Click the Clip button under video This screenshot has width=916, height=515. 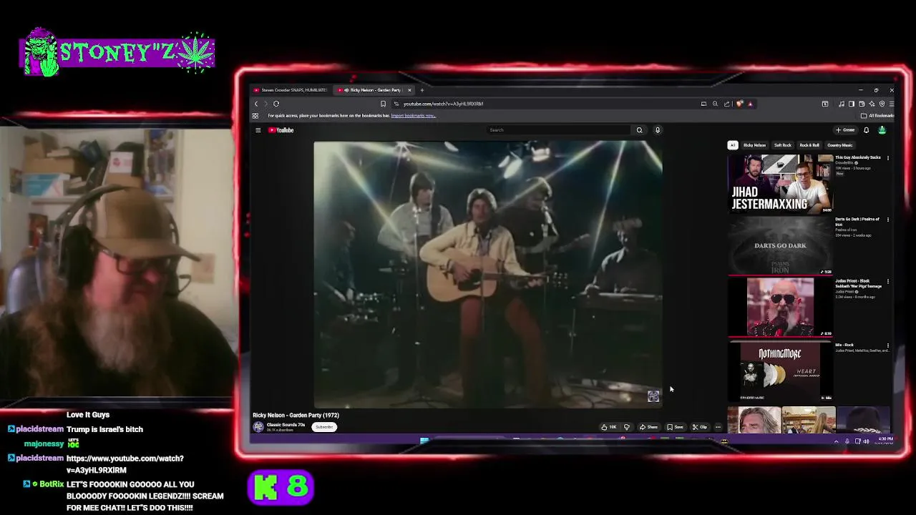(x=700, y=427)
